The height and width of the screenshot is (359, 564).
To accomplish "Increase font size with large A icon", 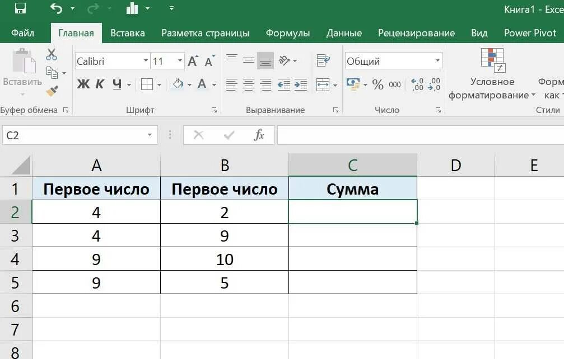I will pos(193,60).
